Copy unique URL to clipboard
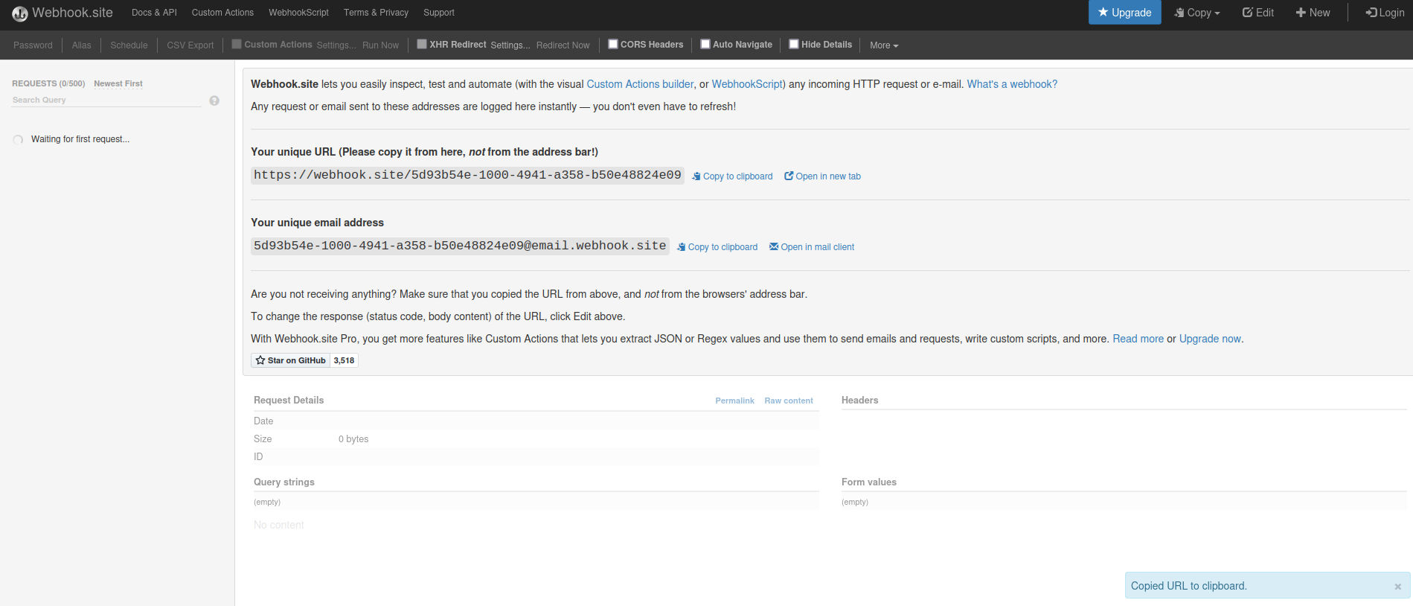The image size is (1413, 606). (x=732, y=176)
